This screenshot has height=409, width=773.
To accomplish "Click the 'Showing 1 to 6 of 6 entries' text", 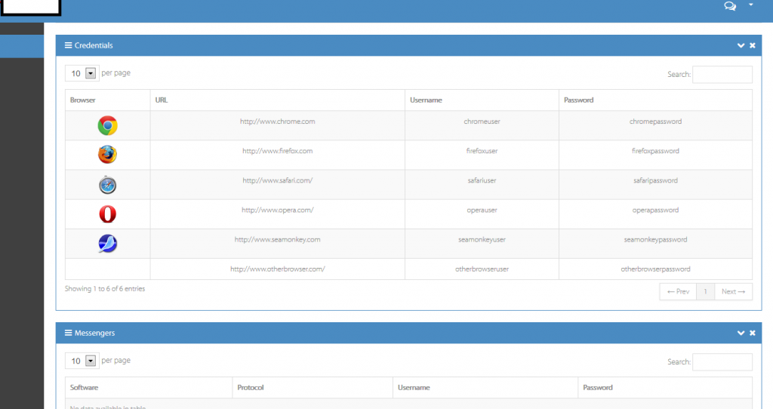I will [x=105, y=289].
